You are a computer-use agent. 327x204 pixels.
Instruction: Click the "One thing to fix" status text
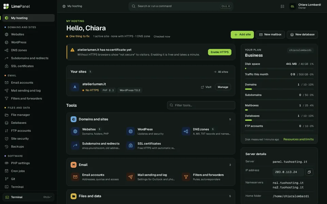[x=79, y=36]
